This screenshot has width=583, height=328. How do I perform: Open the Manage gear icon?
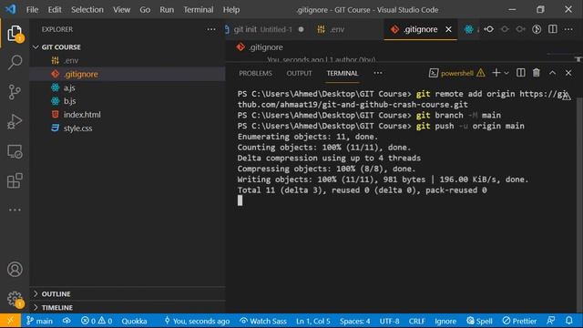(15, 298)
